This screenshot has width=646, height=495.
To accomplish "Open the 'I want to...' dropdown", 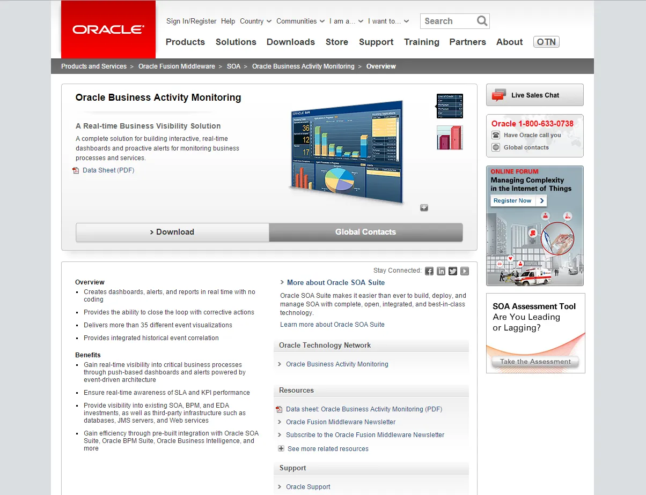I will click(388, 21).
